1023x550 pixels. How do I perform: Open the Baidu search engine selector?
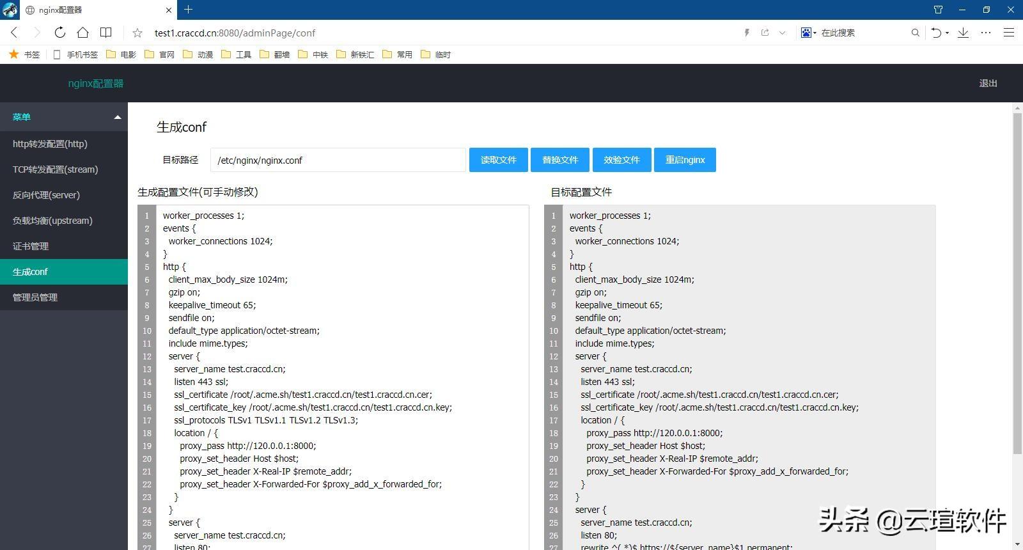809,33
